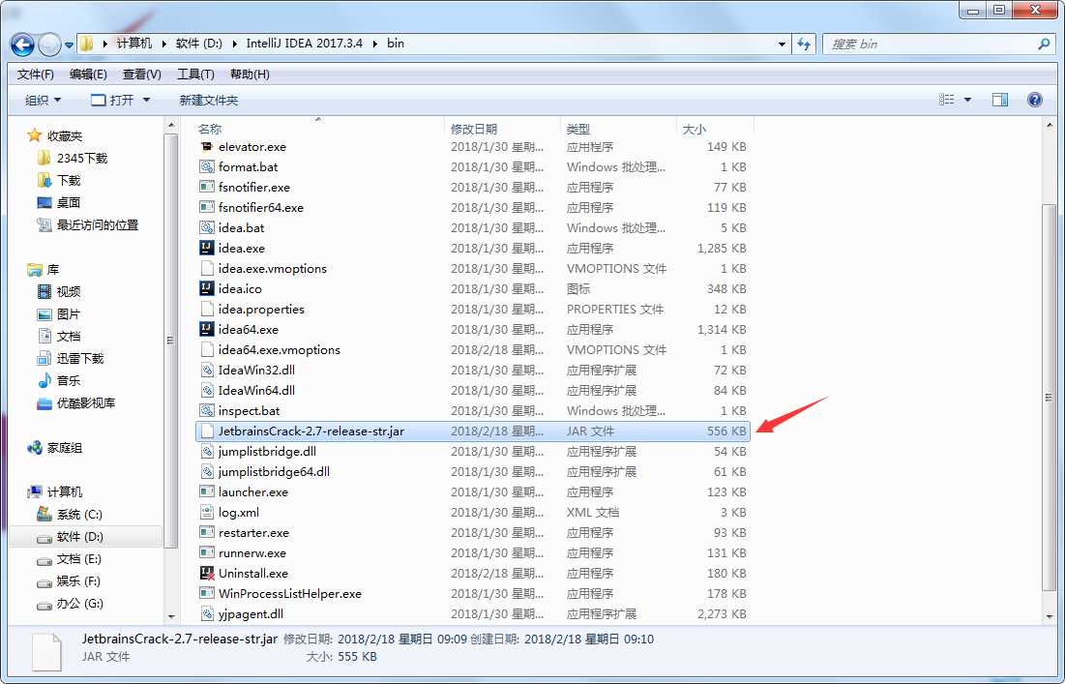
Task: Open the 音乐 library
Action: tap(59, 381)
